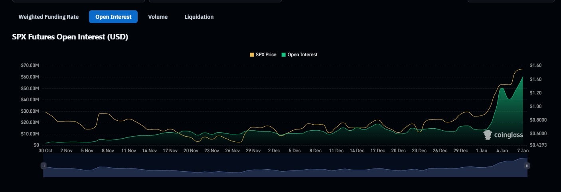Image resolution: width=561 pixels, height=192 pixels.
Task: Click the '$1.60' price axis label
Action: click(x=536, y=65)
